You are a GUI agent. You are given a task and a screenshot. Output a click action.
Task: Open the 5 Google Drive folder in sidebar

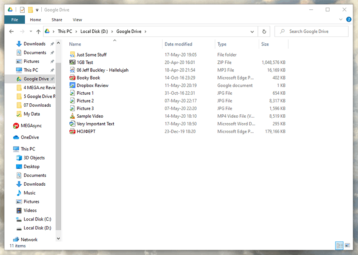(36, 96)
